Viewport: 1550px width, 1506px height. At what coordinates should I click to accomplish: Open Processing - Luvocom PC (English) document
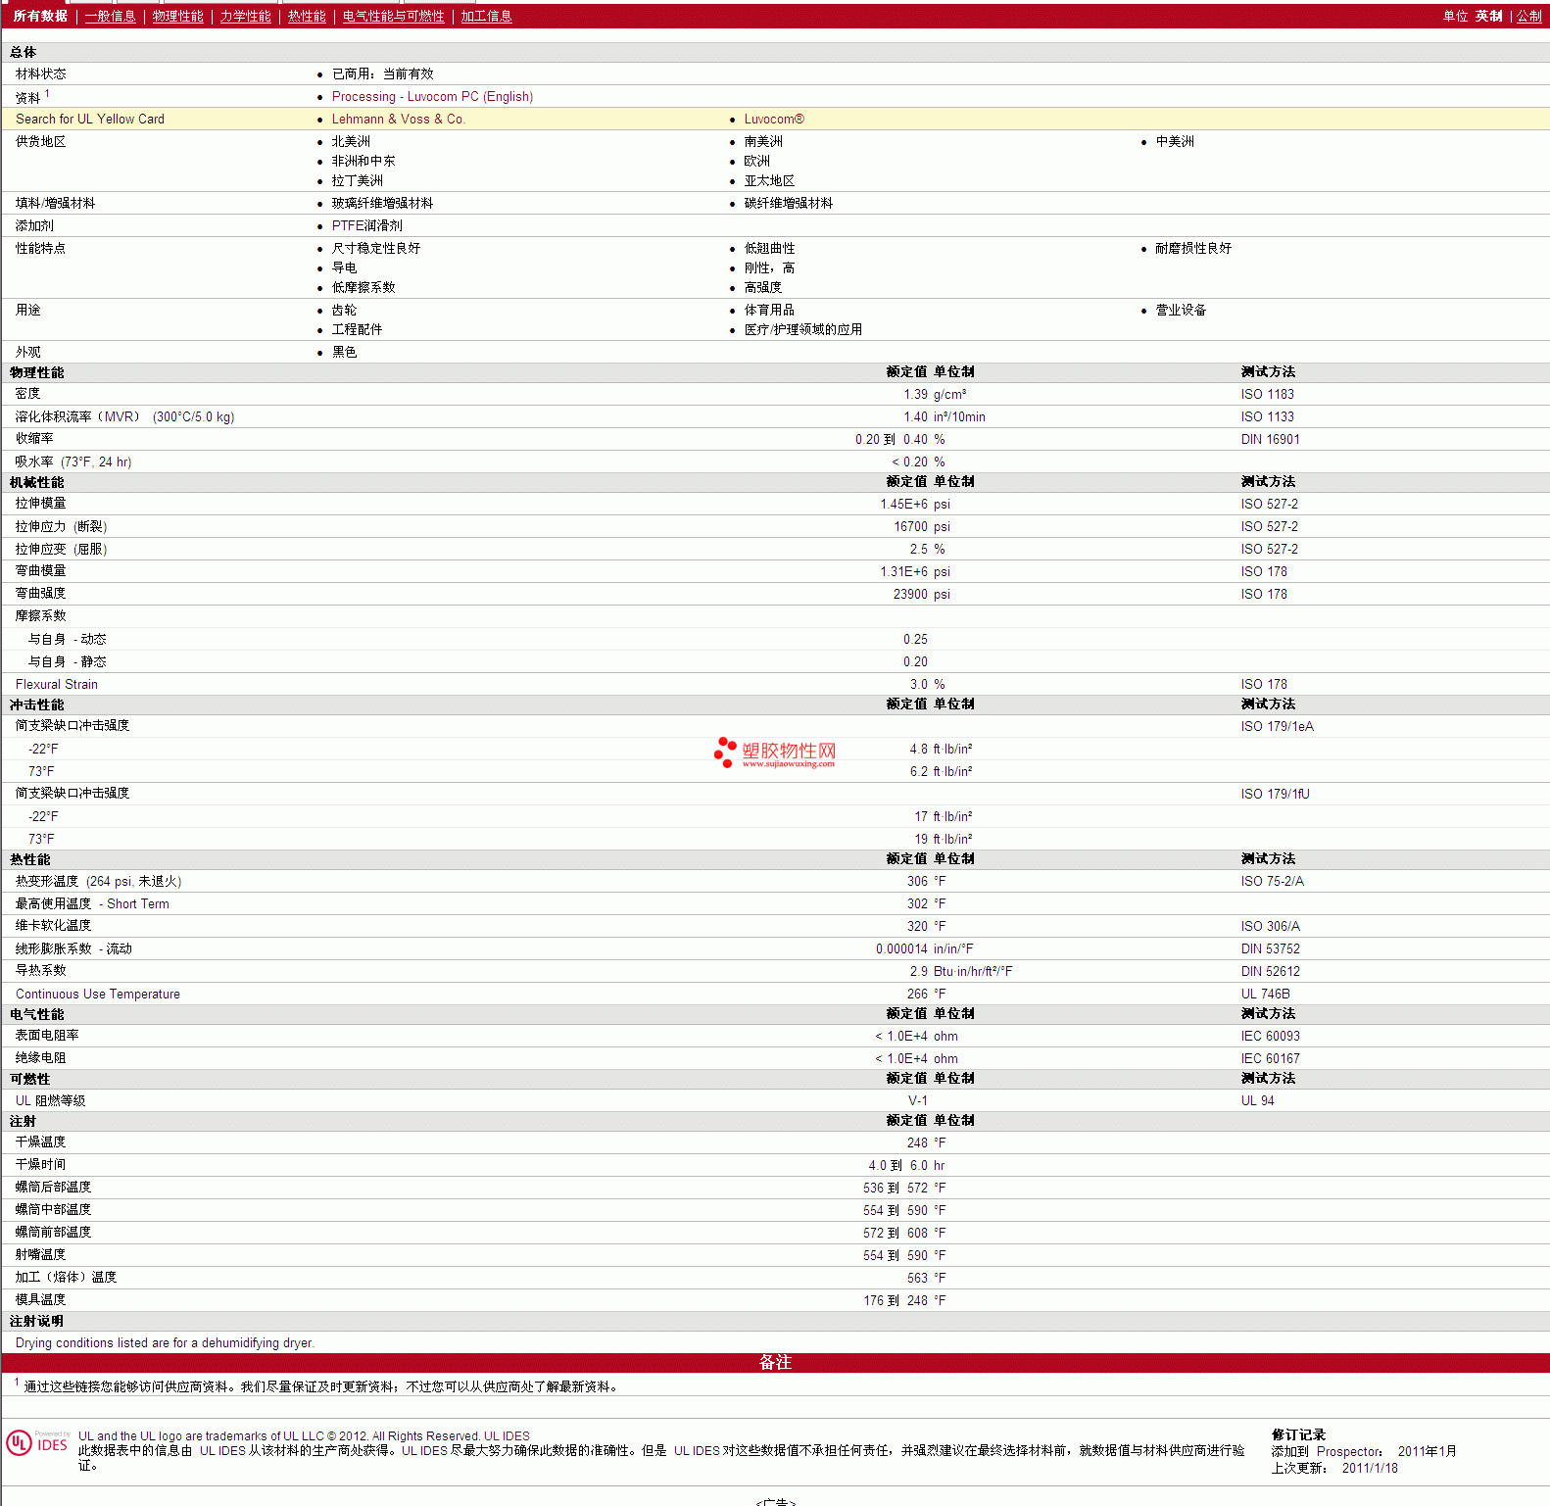click(432, 96)
